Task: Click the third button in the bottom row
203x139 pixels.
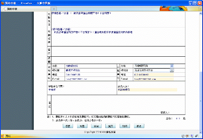Action: click(x=96, y=126)
